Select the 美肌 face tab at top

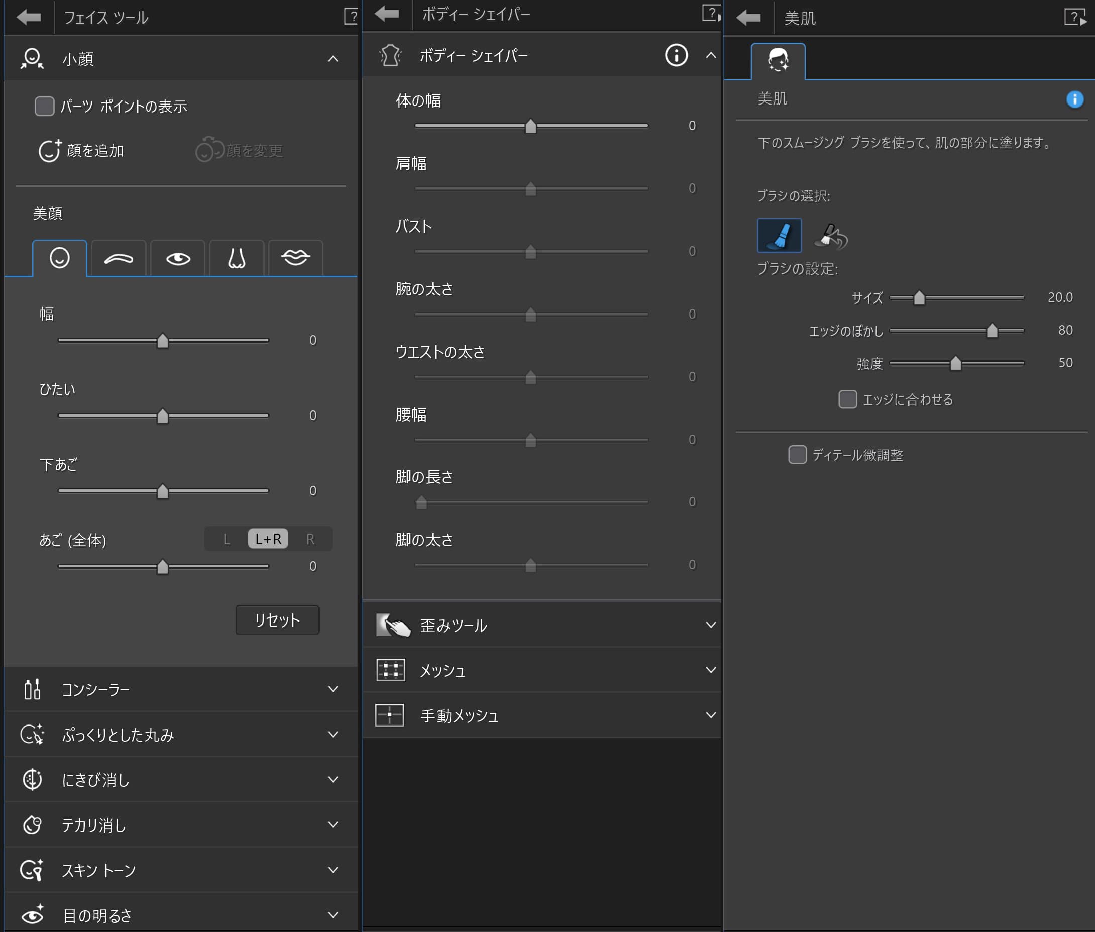(778, 60)
